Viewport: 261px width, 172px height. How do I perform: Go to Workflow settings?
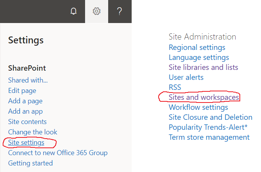[x=198, y=107]
